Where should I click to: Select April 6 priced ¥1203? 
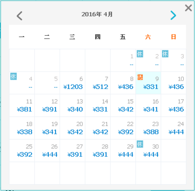coord(73,83)
